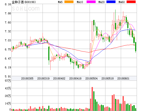Click the 57万 volume axis label

(x=8, y=81)
